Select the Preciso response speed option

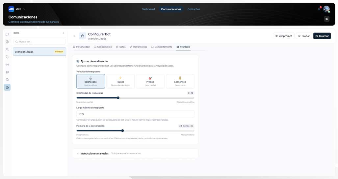click(150, 81)
